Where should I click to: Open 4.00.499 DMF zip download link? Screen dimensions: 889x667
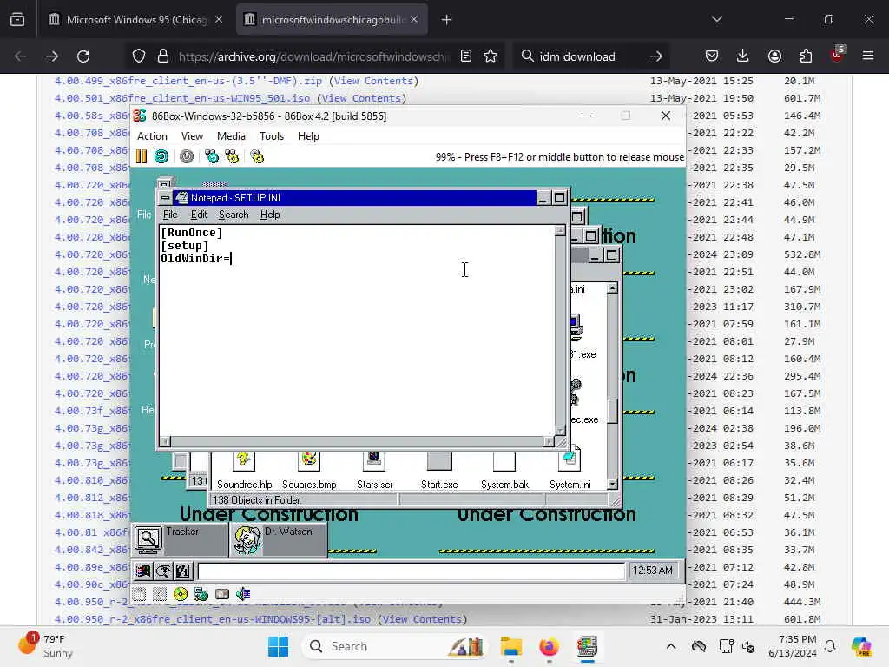[x=188, y=81]
